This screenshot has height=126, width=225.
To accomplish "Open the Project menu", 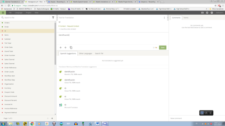I will (28, 13).
